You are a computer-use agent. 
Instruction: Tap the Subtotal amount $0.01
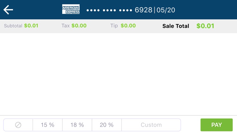coord(31,26)
